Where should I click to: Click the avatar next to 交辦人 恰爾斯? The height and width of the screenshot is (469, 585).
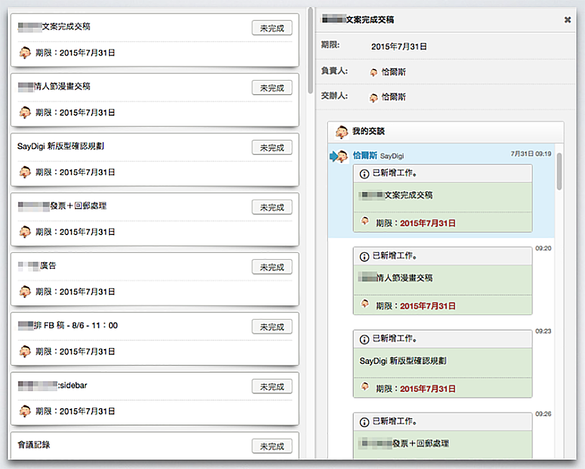coord(374,98)
